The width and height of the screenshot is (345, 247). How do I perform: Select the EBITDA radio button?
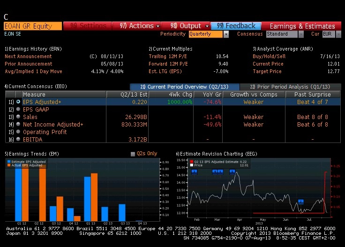pos(18,139)
